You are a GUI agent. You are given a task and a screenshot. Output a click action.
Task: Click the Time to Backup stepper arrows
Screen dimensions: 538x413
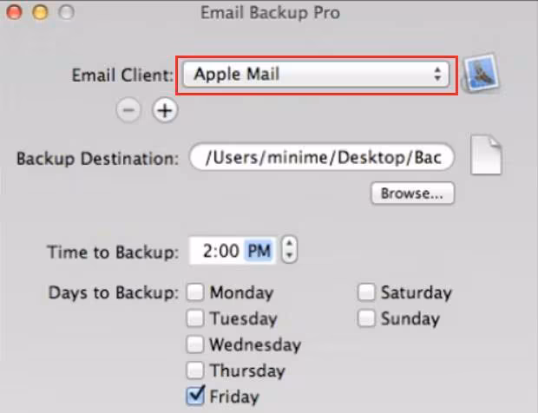[x=289, y=250]
